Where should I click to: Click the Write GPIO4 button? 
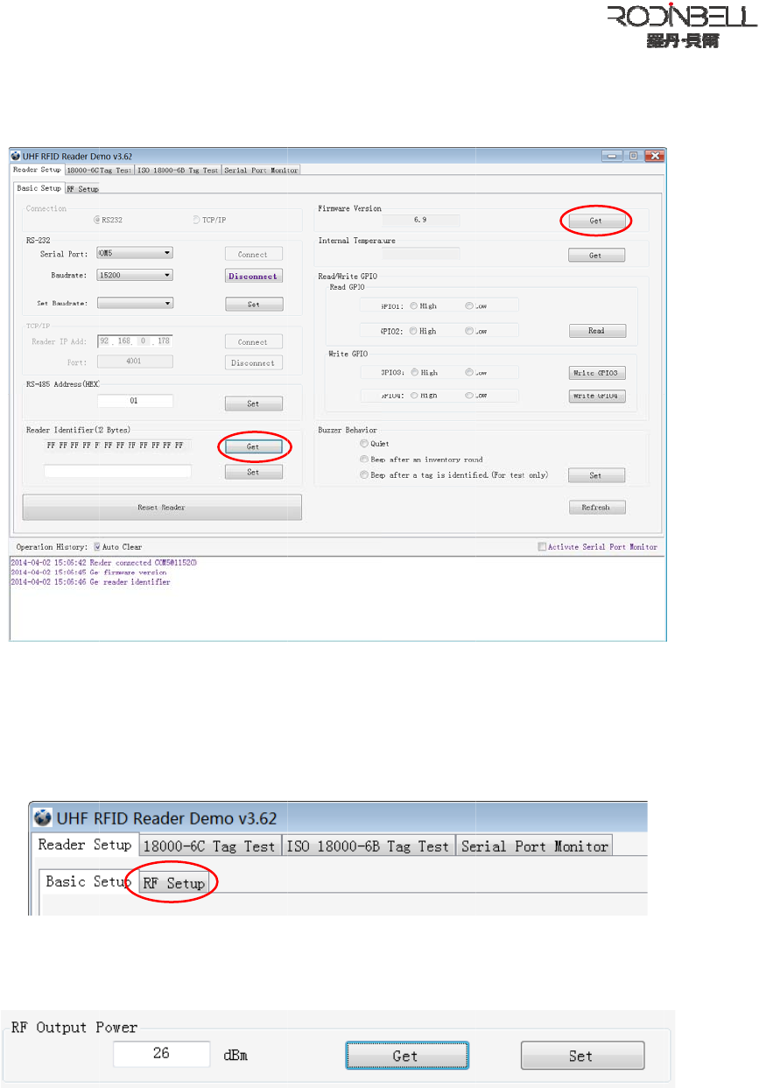[x=596, y=396]
